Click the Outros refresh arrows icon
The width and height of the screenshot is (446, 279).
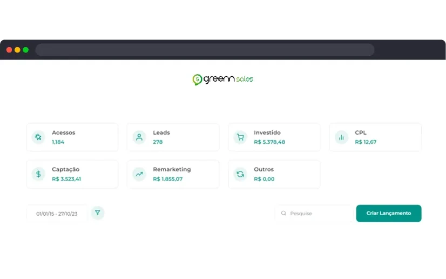click(240, 174)
